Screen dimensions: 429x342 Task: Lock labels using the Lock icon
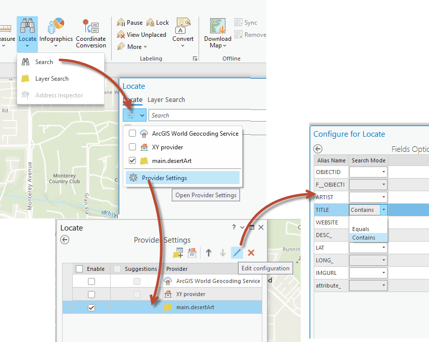(x=158, y=23)
